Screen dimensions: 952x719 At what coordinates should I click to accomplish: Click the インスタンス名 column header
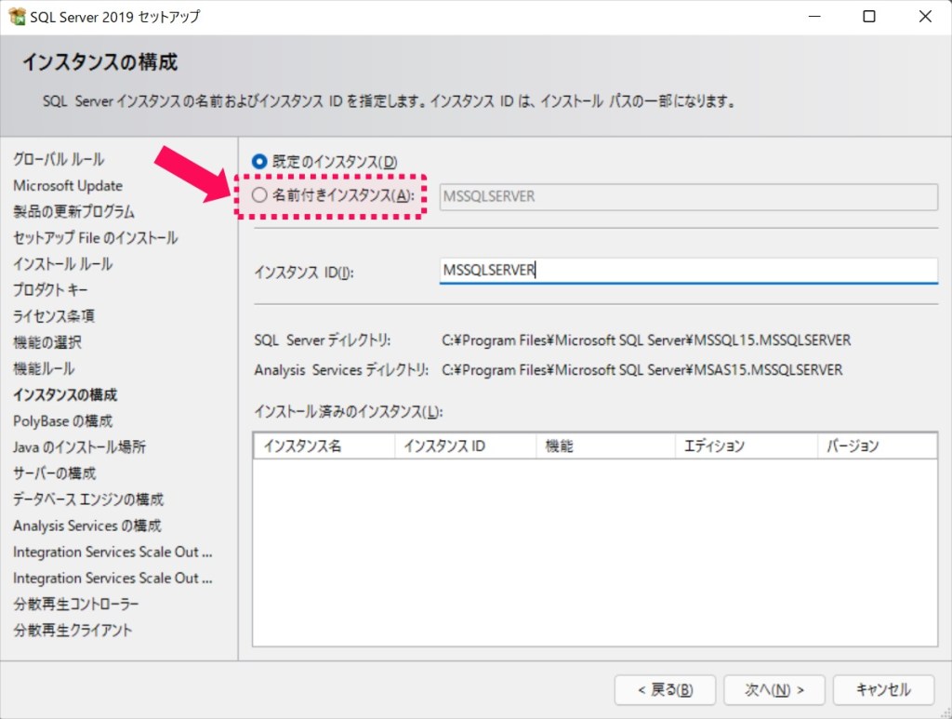coord(324,446)
